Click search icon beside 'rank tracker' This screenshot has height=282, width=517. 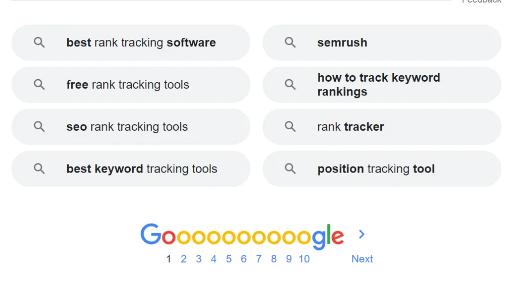point(290,127)
